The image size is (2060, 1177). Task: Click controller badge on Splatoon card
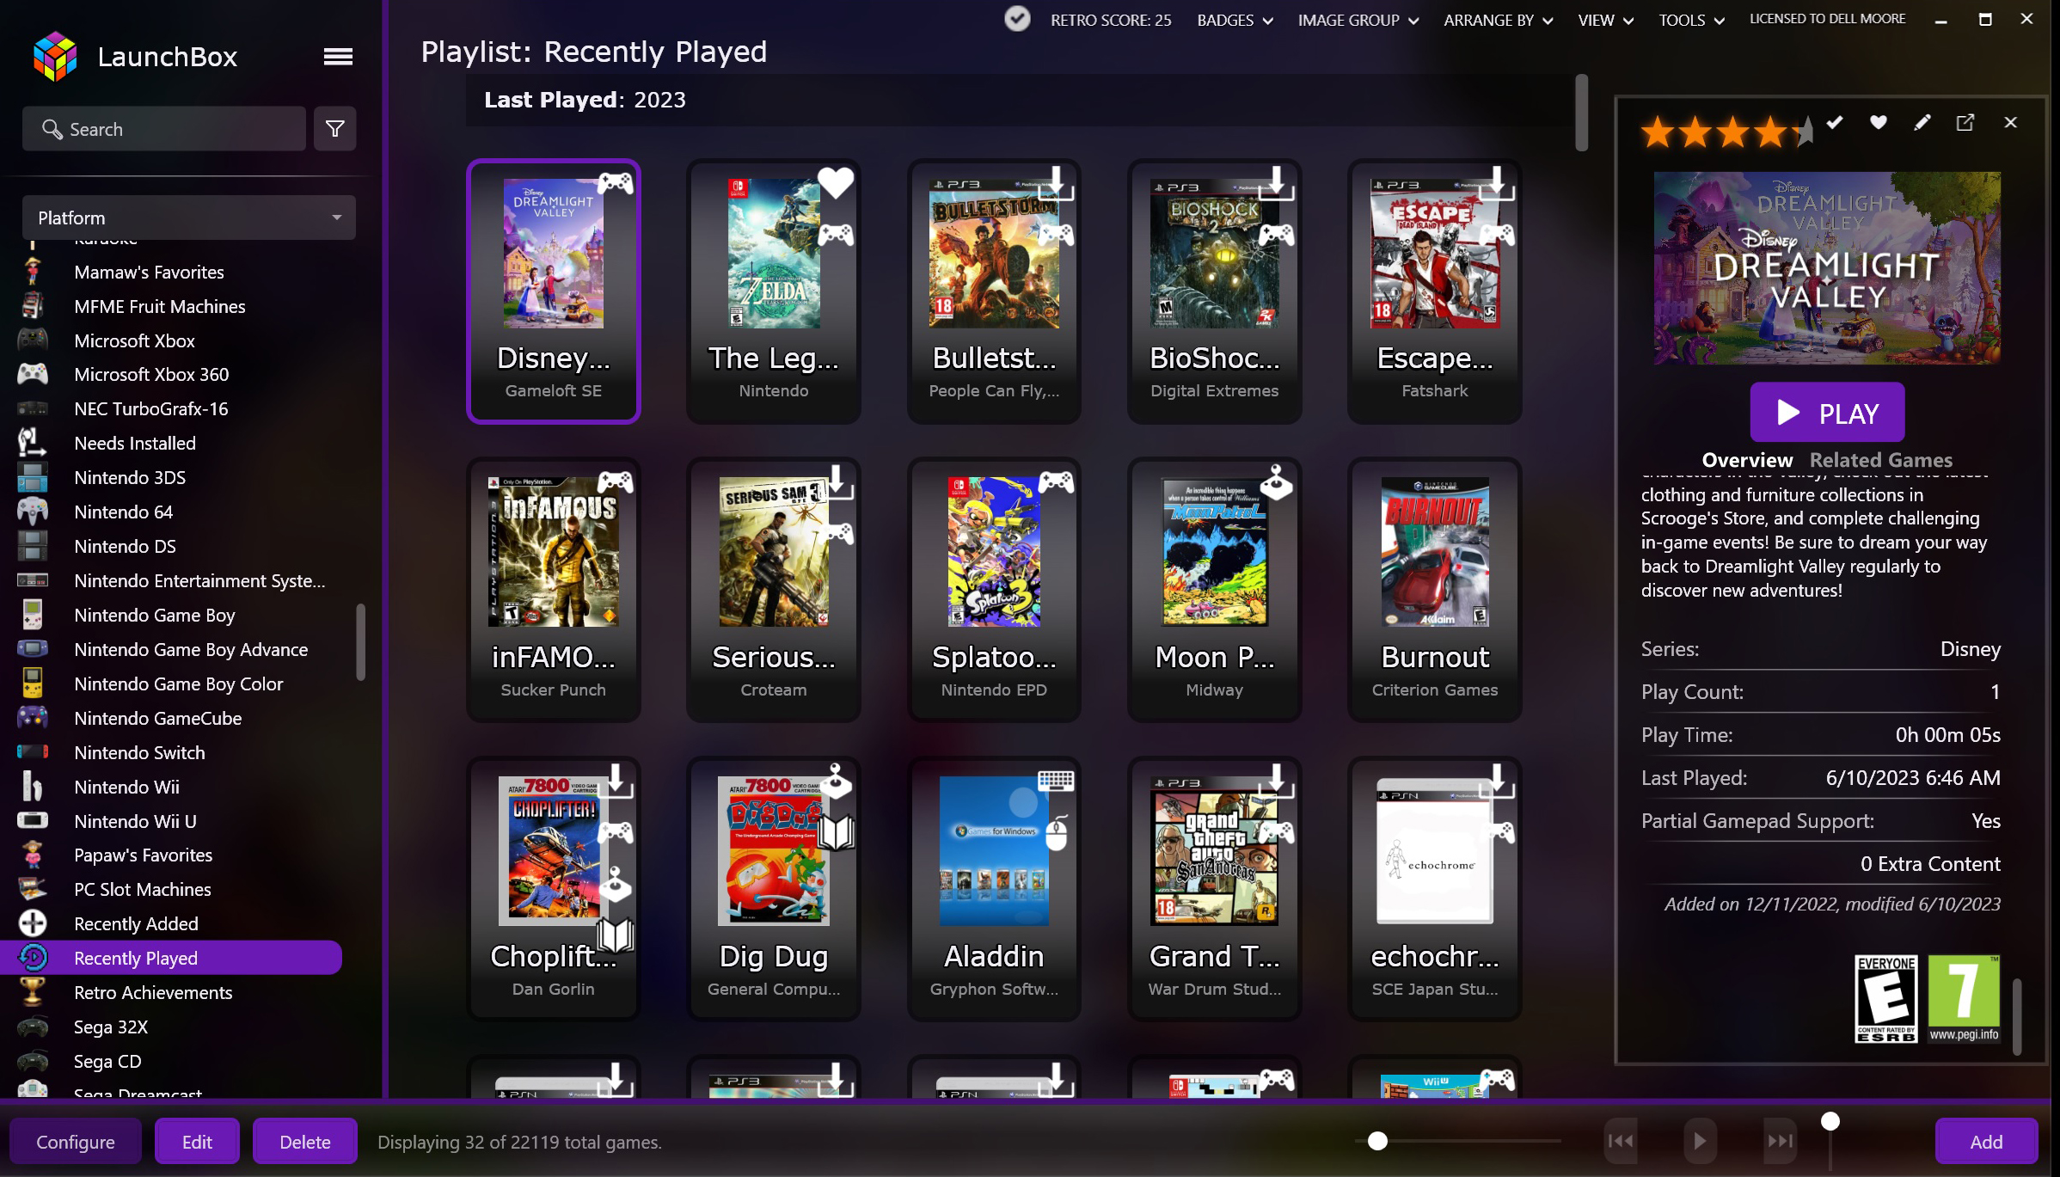point(1056,482)
